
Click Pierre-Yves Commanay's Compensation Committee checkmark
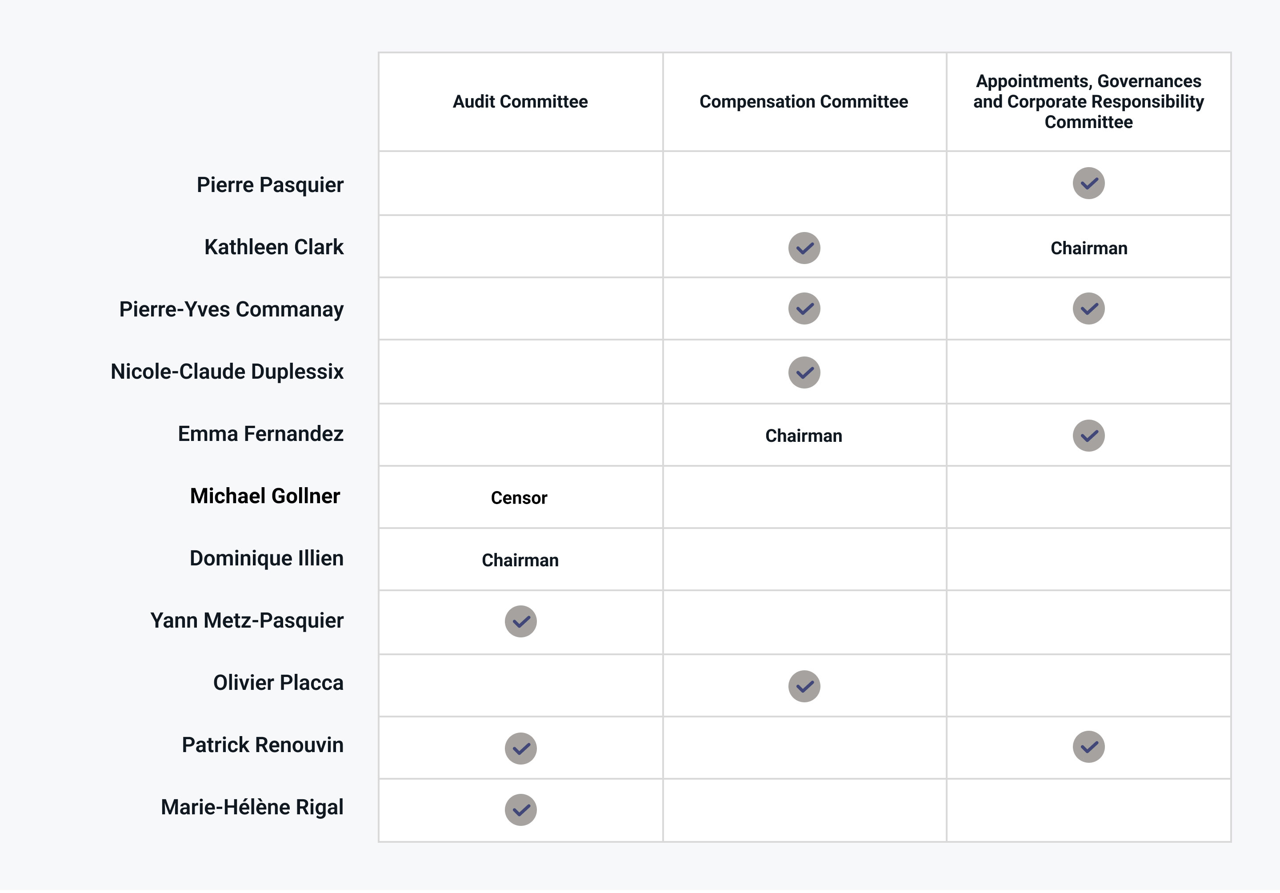tap(804, 308)
